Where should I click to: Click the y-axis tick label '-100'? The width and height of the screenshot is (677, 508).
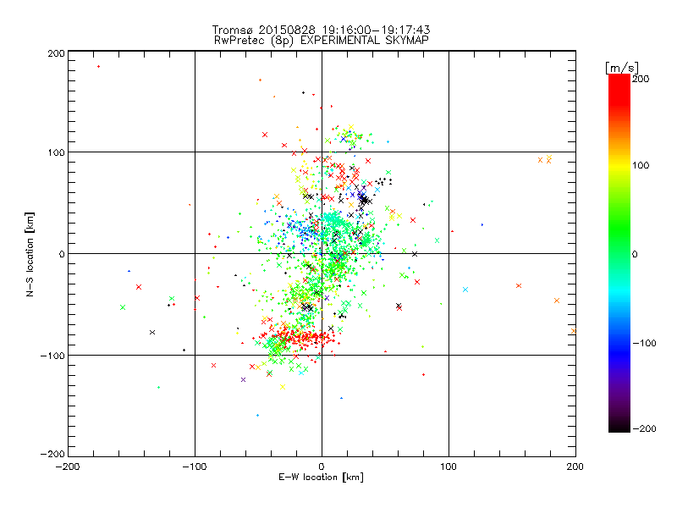(52, 356)
